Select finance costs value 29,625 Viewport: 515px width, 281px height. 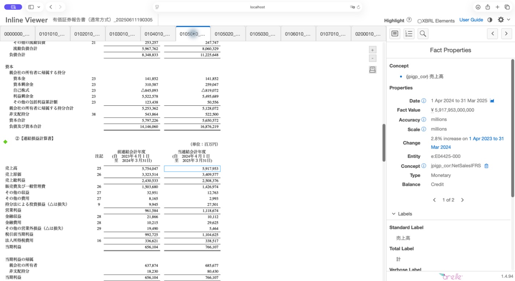click(213, 222)
